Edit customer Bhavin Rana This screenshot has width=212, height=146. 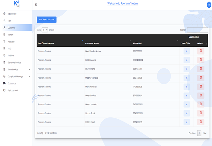[186, 69]
